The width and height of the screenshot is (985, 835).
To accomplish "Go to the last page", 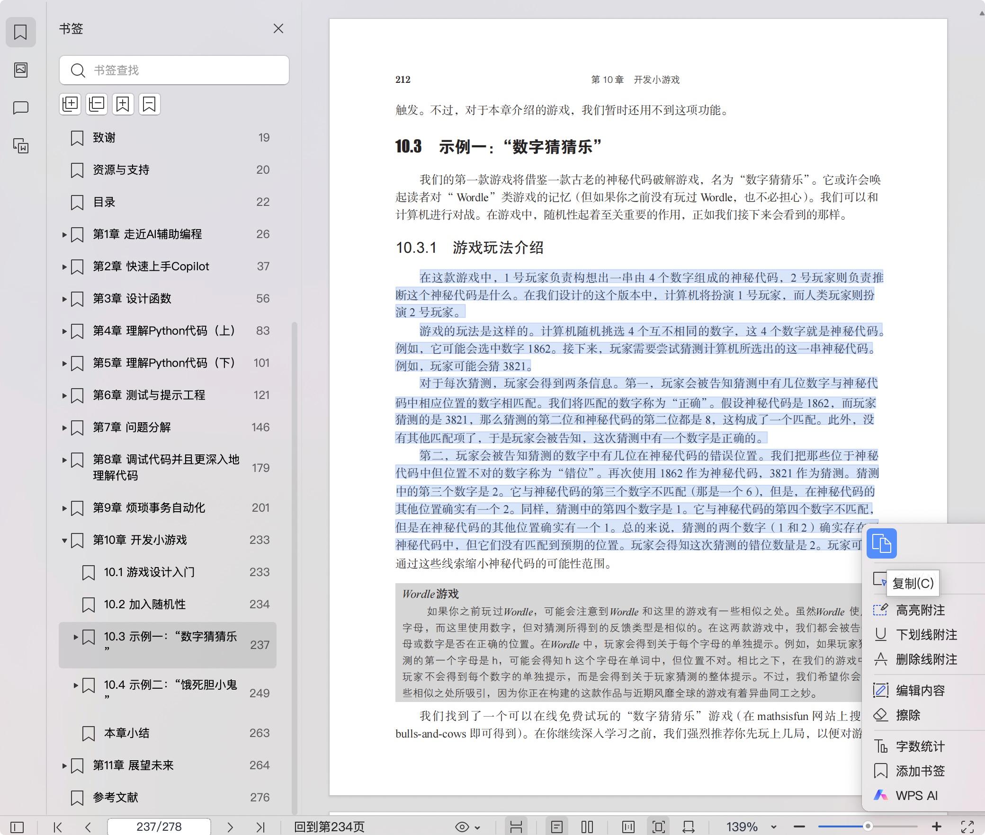I will [x=260, y=827].
